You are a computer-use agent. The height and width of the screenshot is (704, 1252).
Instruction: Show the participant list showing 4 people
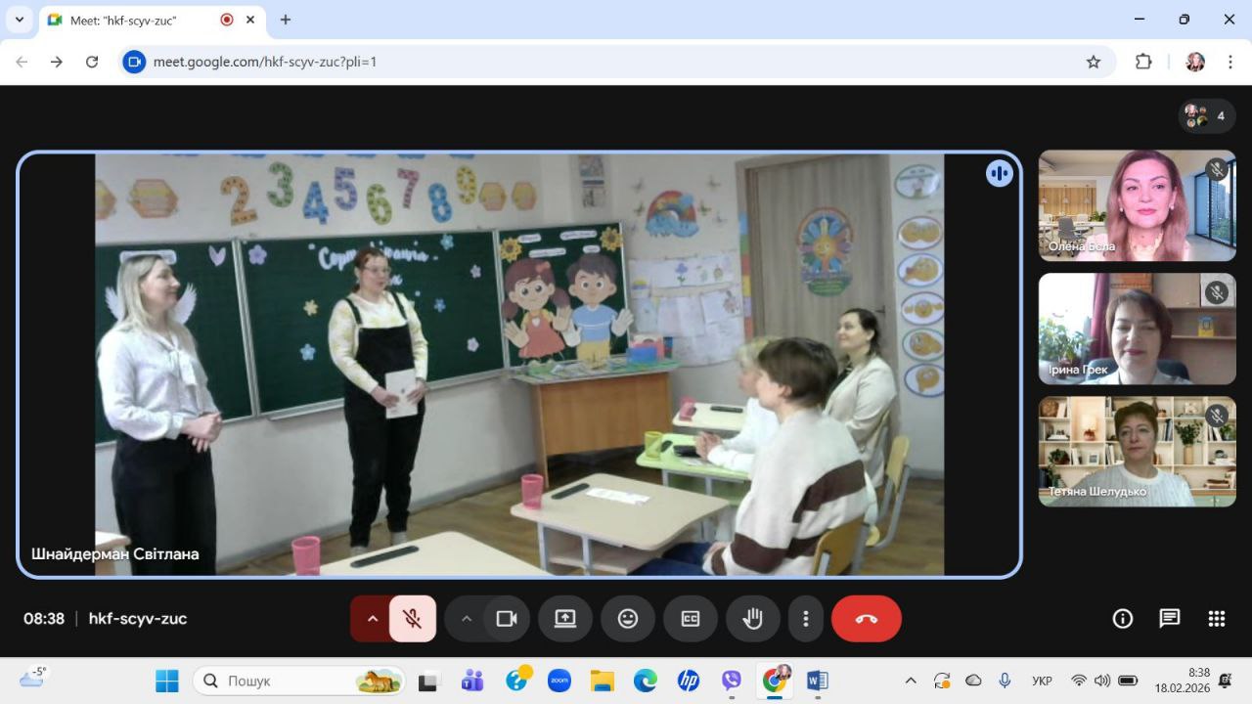(x=1205, y=115)
